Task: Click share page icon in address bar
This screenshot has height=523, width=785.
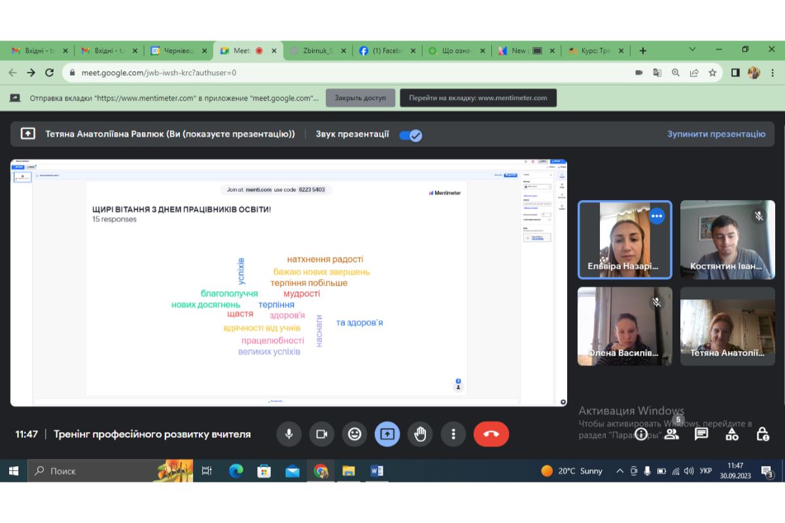Action: pyautogui.click(x=694, y=73)
